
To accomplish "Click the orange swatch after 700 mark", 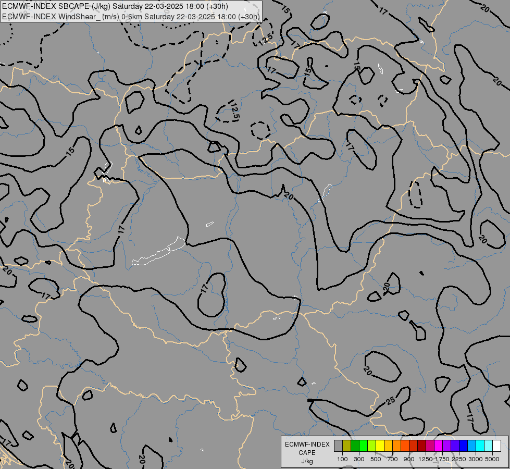I will (396, 446).
